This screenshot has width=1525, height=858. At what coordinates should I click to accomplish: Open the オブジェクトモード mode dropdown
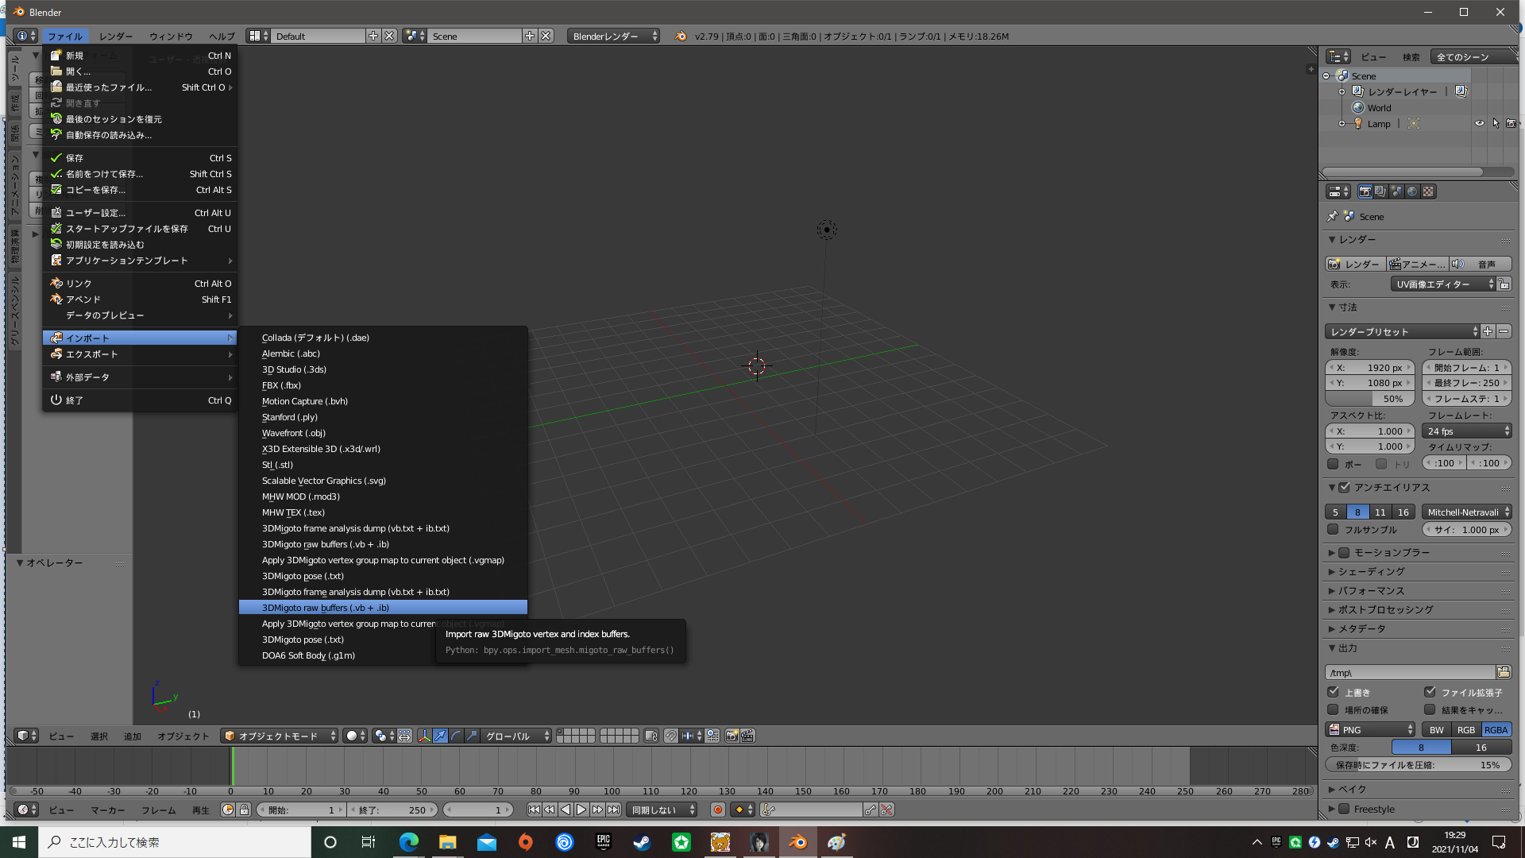point(280,736)
